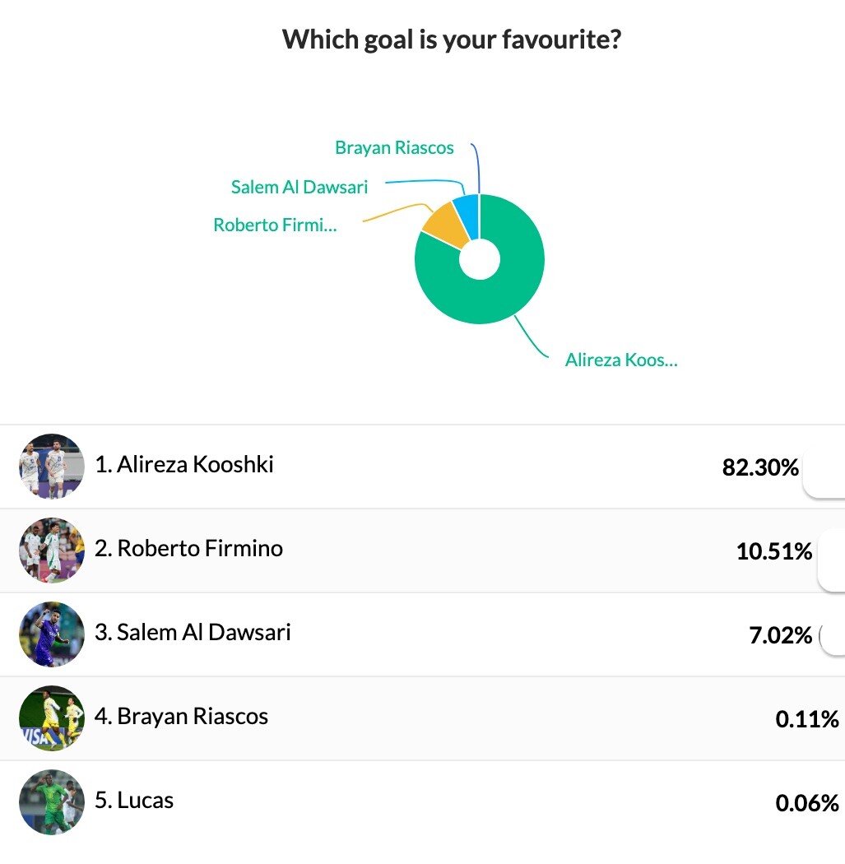Click Roberto Firmino's player photo thumbnail
Image resolution: width=845 pixels, height=864 pixels.
pyautogui.click(x=51, y=550)
